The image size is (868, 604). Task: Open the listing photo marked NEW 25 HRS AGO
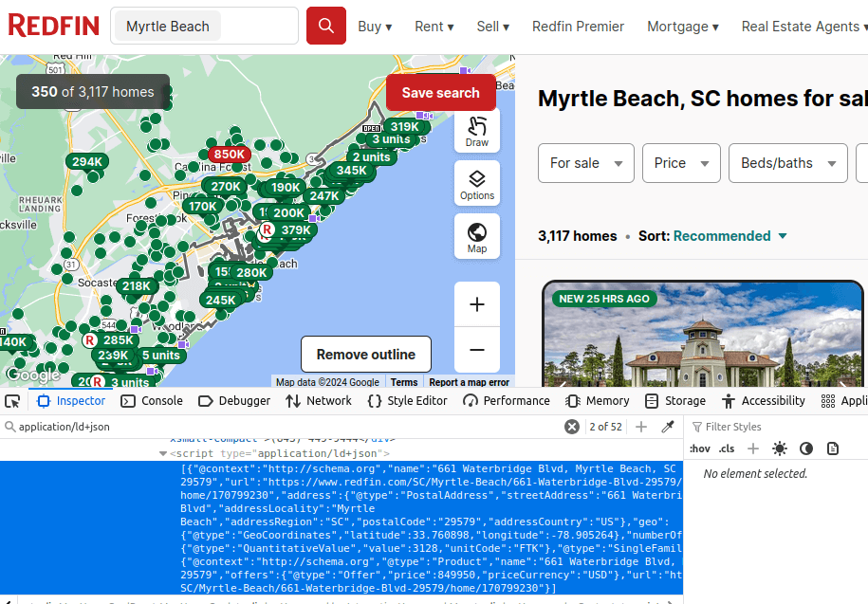(703, 336)
